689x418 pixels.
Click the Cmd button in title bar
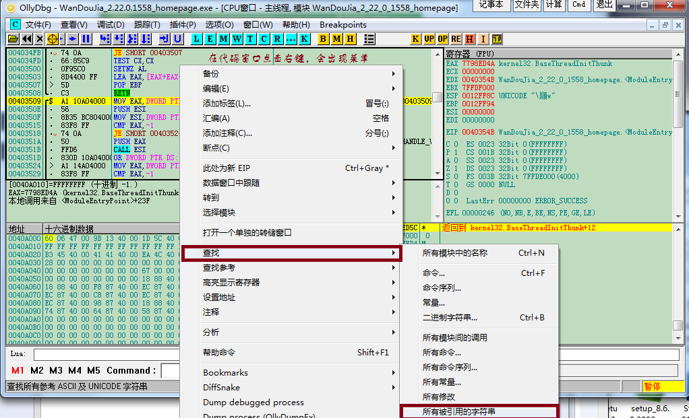tap(578, 5)
